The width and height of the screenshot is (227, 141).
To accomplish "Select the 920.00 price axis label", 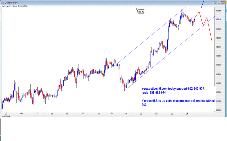I will (218, 83).
